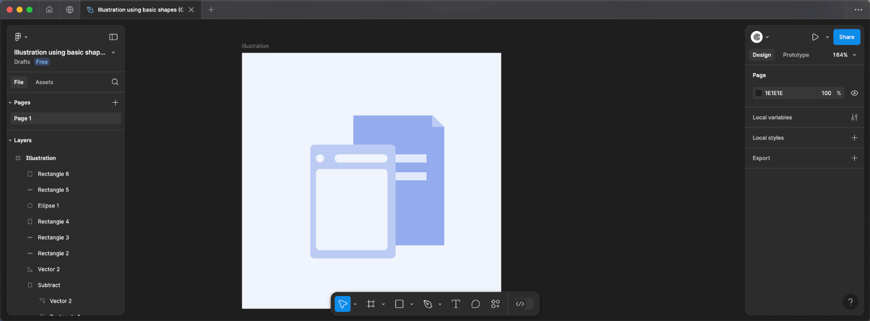Viewport: 870px width, 321px height.
Task: Select the Rectangle shape tool
Action: (399, 304)
